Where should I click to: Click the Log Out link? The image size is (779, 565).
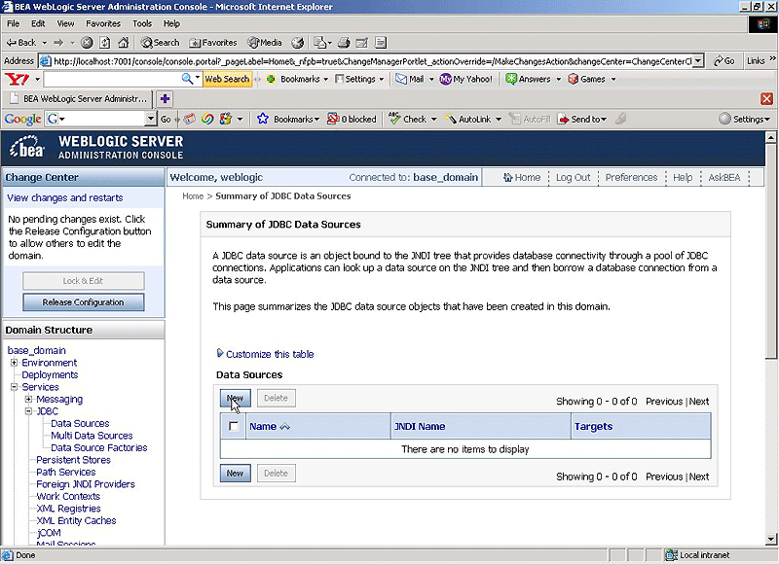[x=573, y=178]
